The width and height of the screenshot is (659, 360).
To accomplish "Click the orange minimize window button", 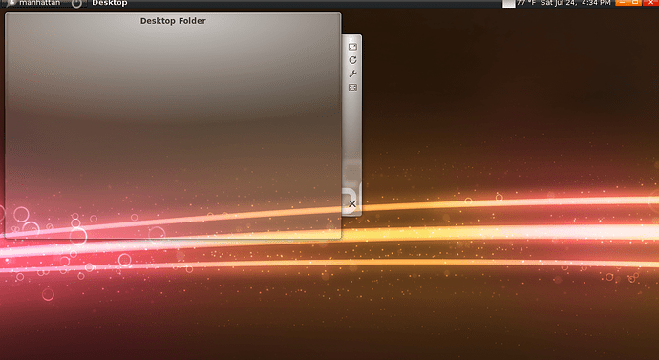I will (622, 3).
